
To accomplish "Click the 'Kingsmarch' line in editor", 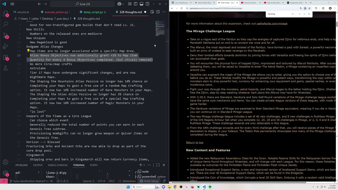I will tap(35, 155).
